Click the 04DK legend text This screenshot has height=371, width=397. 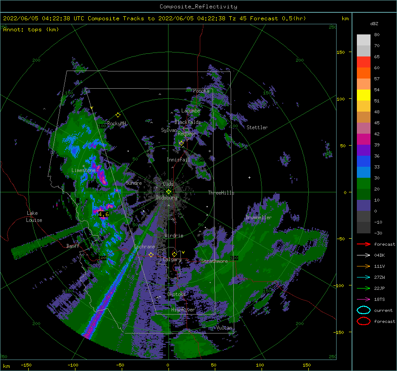click(x=379, y=255)
